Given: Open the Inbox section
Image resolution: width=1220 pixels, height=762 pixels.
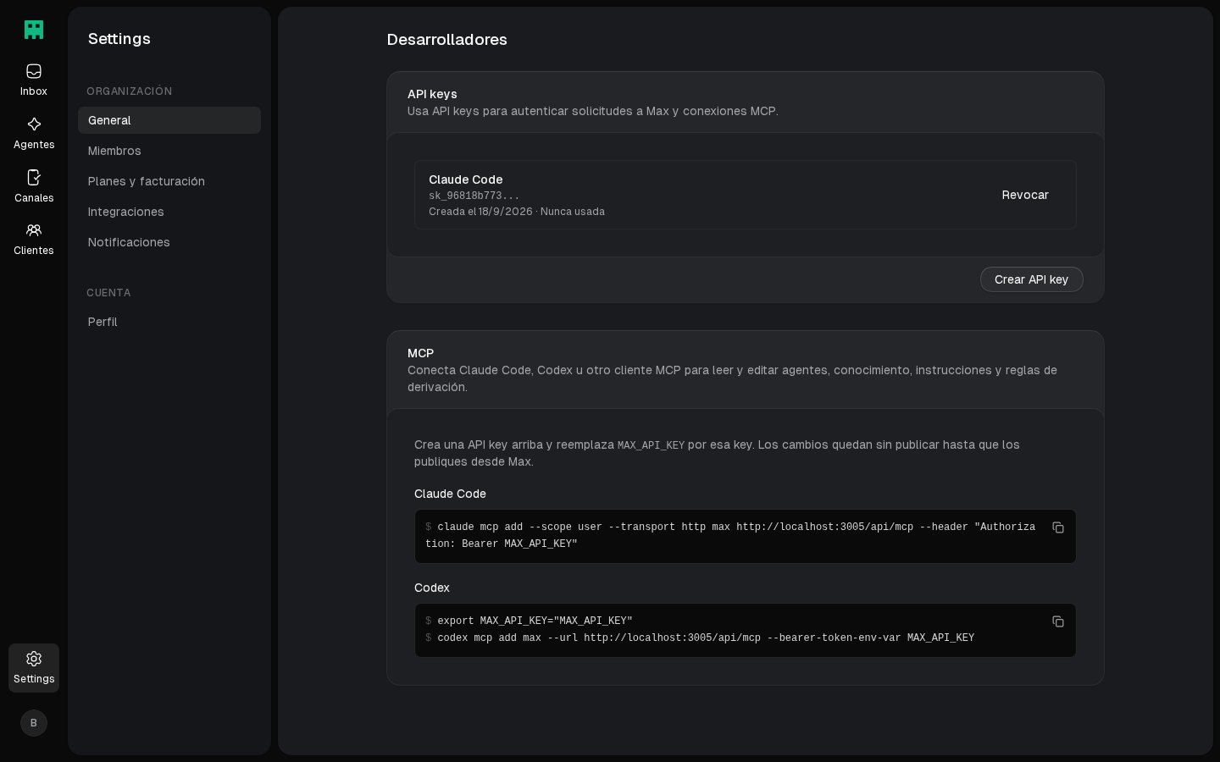Looking at the screenshot, I should (x=34, y=80).
